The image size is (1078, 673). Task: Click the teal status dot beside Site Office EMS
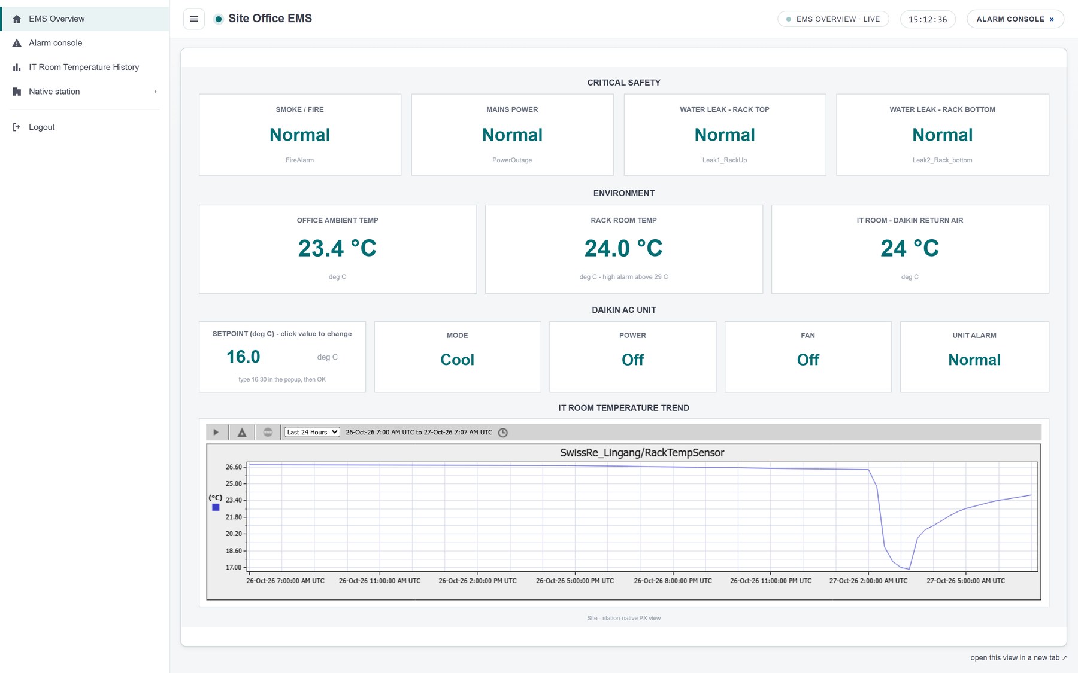point(219,19)
